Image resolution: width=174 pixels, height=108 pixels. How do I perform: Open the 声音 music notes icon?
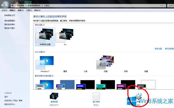tap(139, 96)
